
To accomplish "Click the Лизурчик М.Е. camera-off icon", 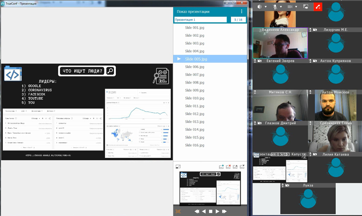I will (x=315, y=30).
